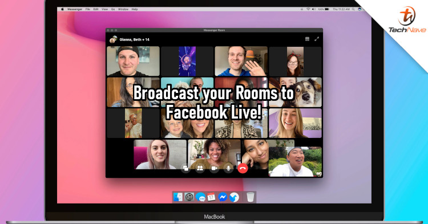Viewport: 428px width, 224px height.
Task: Open the Messenger menu in menu bar
Action: pyautogui.click(x=75, y=9)
